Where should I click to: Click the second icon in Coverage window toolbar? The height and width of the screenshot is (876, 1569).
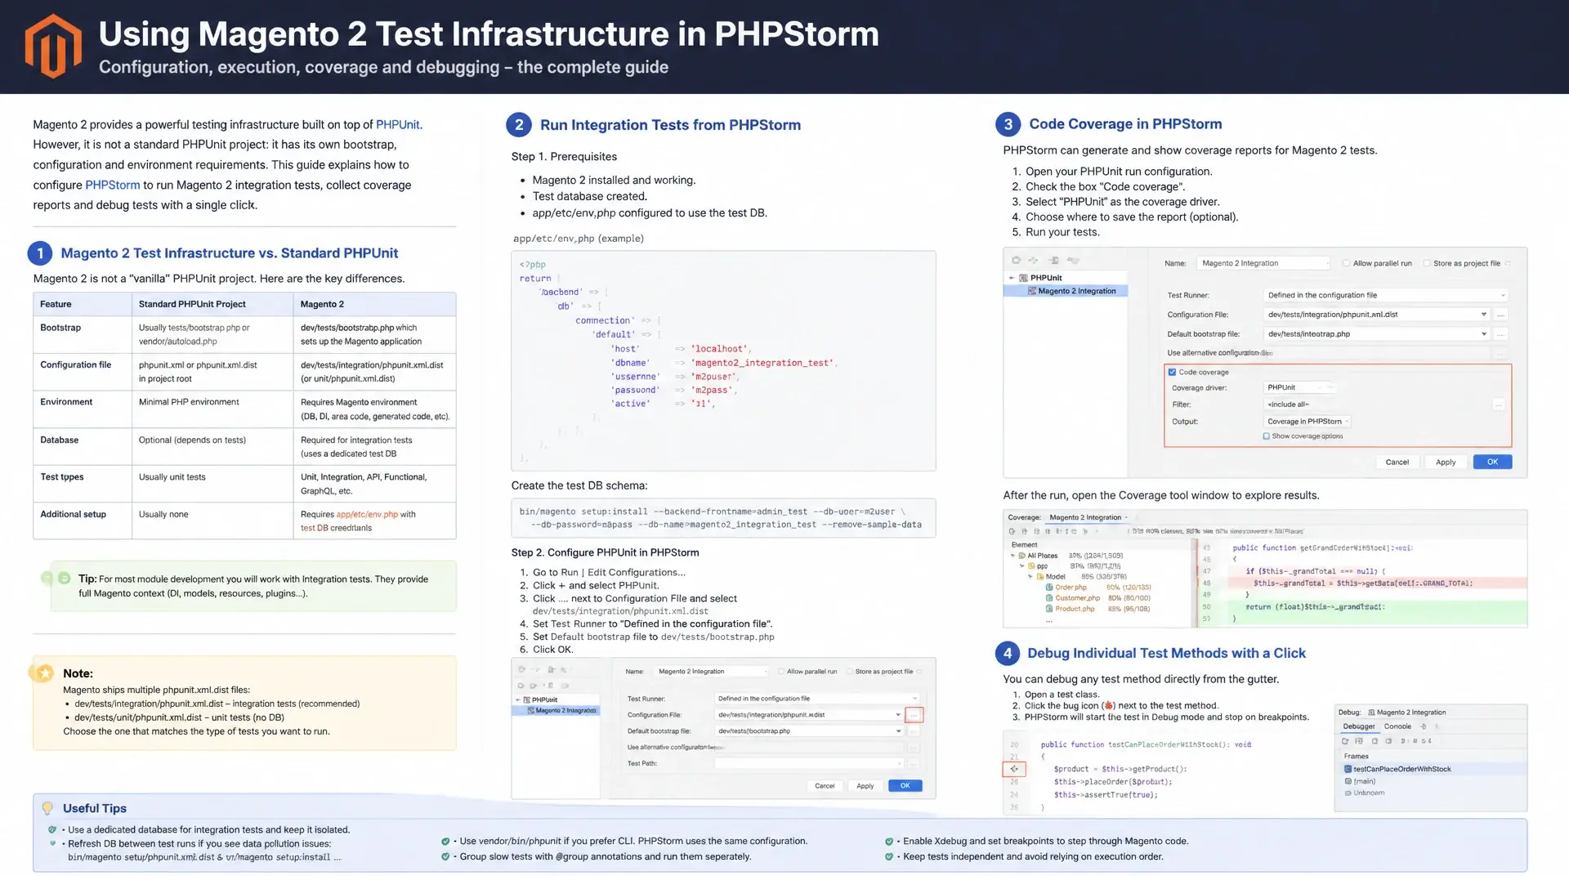point(1025,531)
